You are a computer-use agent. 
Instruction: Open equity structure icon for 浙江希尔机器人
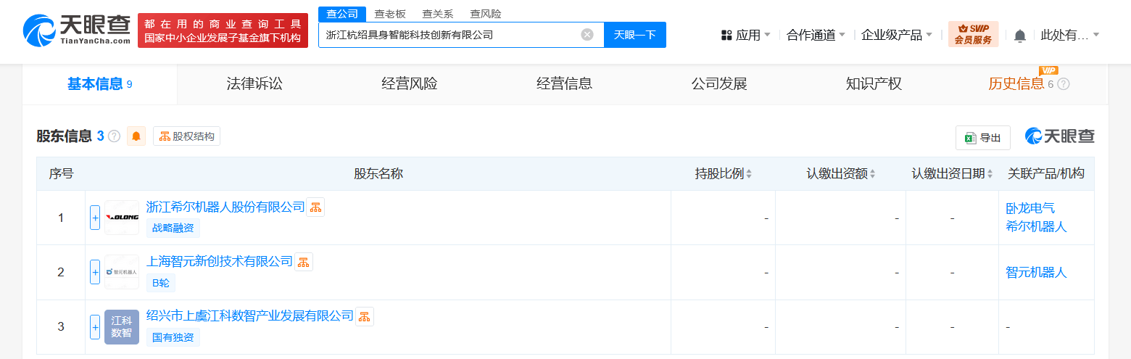tap(315, 207)
